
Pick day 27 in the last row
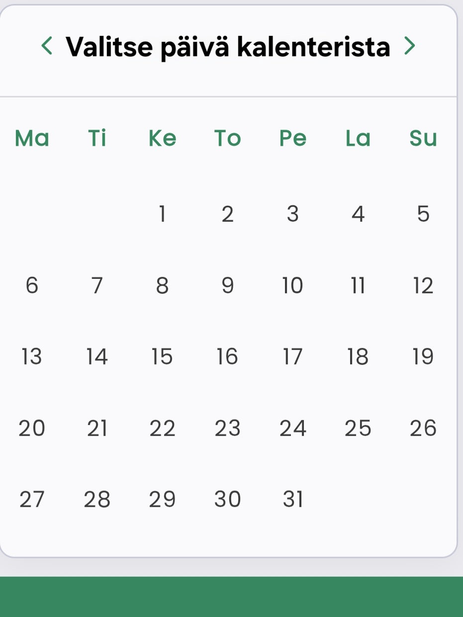point(32,499)
